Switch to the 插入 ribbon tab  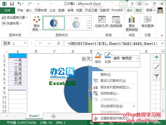pos(29,10)
